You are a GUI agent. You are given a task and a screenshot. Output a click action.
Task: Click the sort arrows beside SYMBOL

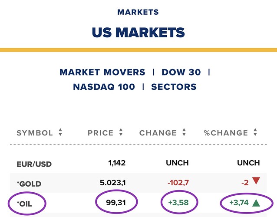coord(60,133)
